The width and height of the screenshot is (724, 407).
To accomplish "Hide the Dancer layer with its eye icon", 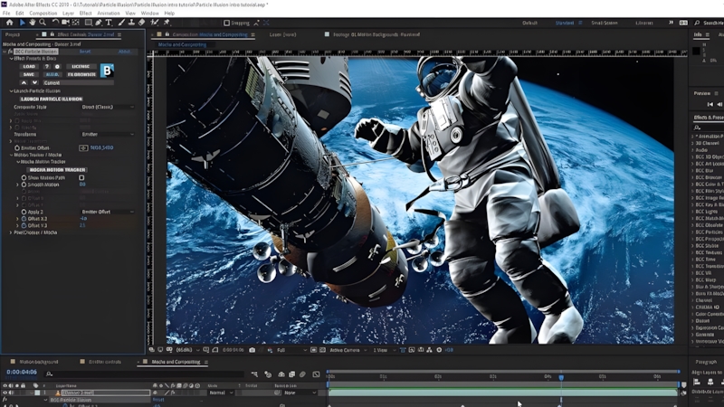I will tap(5, 393).
